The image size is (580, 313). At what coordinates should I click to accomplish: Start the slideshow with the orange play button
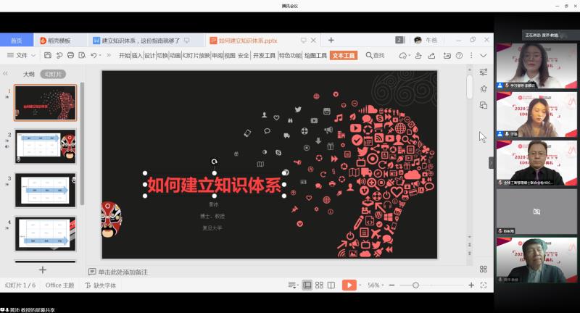(x=349, y=285)
